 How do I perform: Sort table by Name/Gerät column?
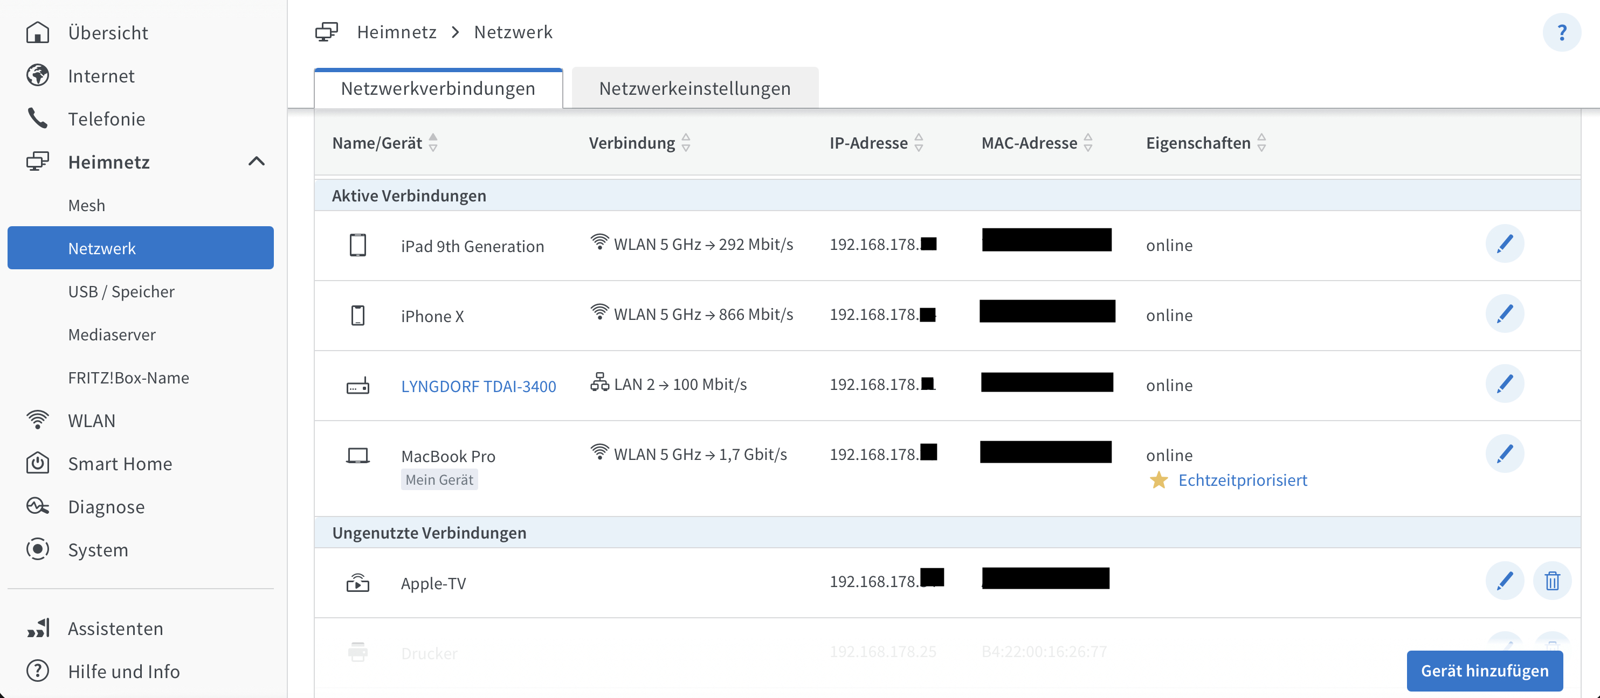click(x=433, y=143)
